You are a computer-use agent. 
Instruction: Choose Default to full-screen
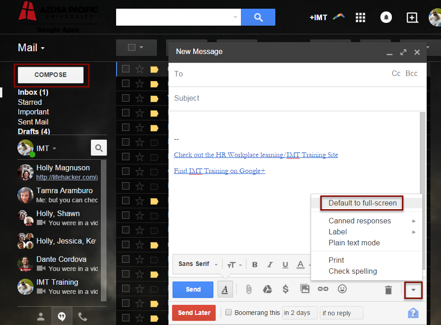363,203
